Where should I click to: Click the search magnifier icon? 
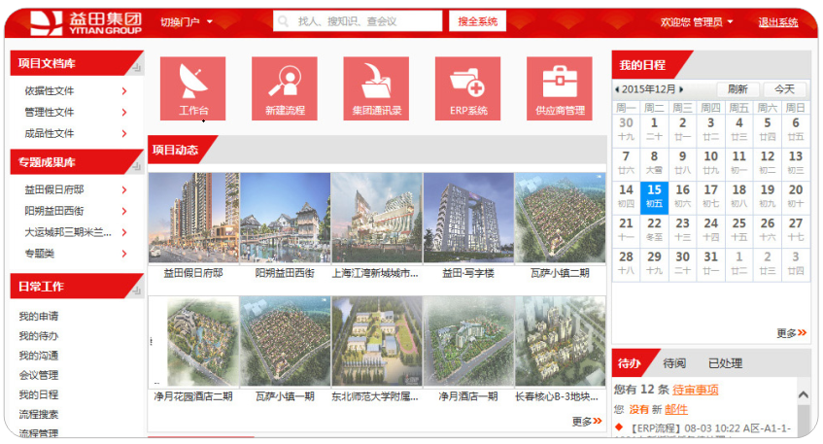(x=284, y=21)
